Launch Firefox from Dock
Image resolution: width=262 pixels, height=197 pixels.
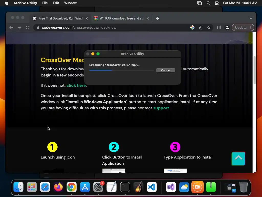coord(58,187)
